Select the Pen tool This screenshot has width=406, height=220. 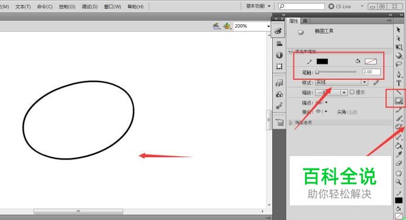click(399, 75)
